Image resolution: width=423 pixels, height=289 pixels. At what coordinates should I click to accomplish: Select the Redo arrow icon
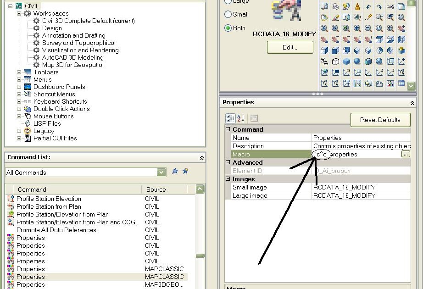pos(379,6)
